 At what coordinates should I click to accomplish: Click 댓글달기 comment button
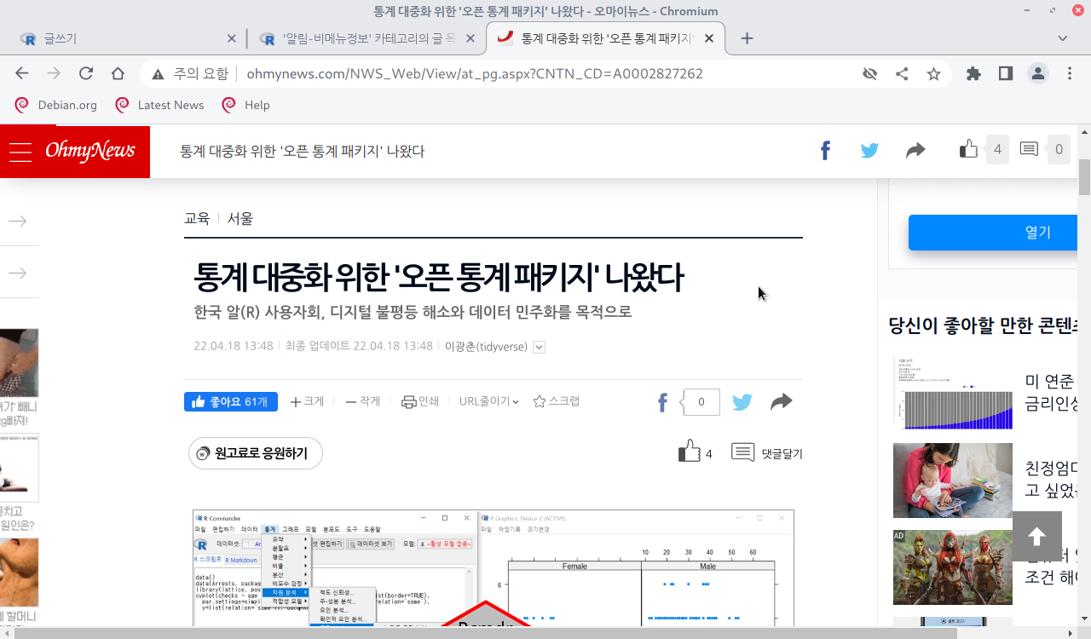767,452
